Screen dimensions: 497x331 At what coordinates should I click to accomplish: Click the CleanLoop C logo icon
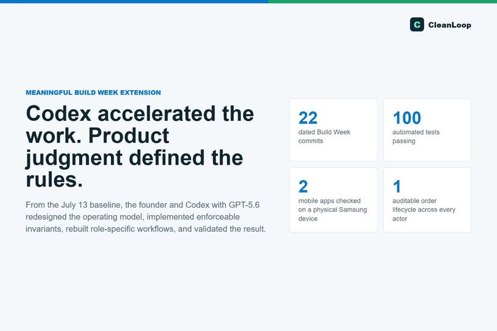tap(417, 25)
